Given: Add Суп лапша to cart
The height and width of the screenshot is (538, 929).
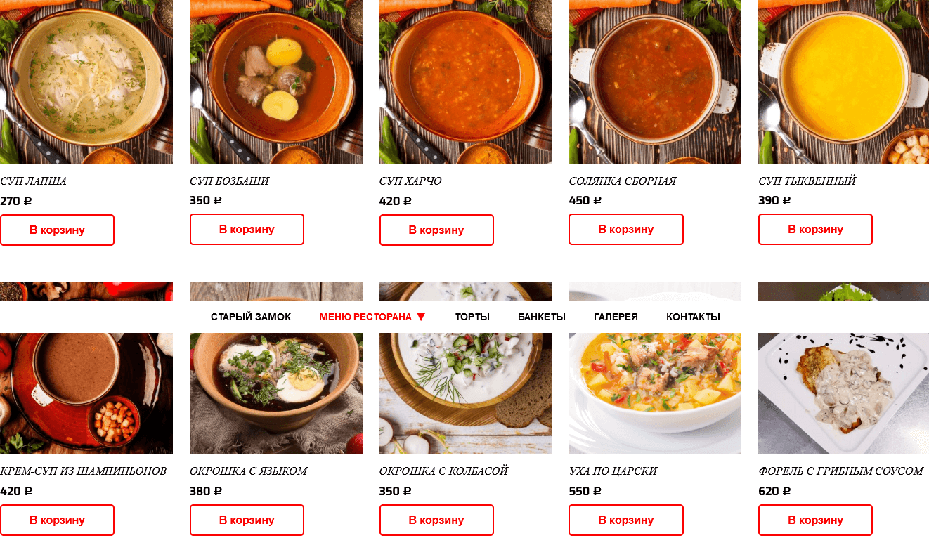Looking at the screenshot, I should pyautogui.click(x=57, y=230).
